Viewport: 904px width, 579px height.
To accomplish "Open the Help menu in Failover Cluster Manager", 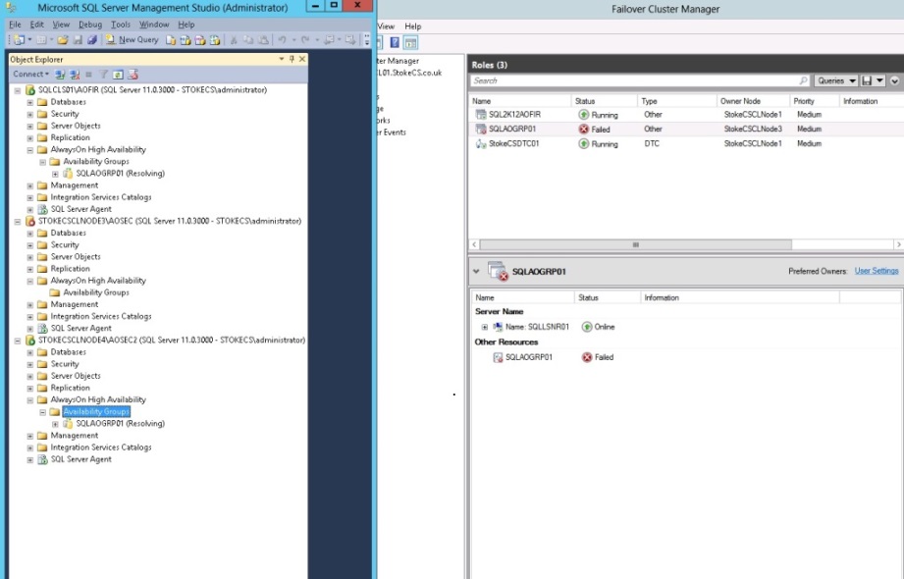I will pyautogui.click(x=413, y=26).
